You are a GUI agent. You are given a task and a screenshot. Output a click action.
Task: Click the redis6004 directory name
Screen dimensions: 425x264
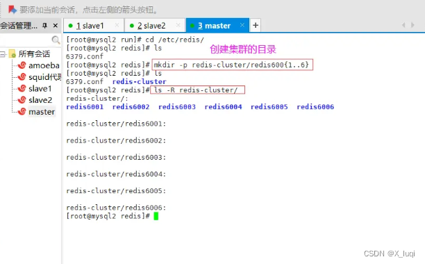point(223,107)
